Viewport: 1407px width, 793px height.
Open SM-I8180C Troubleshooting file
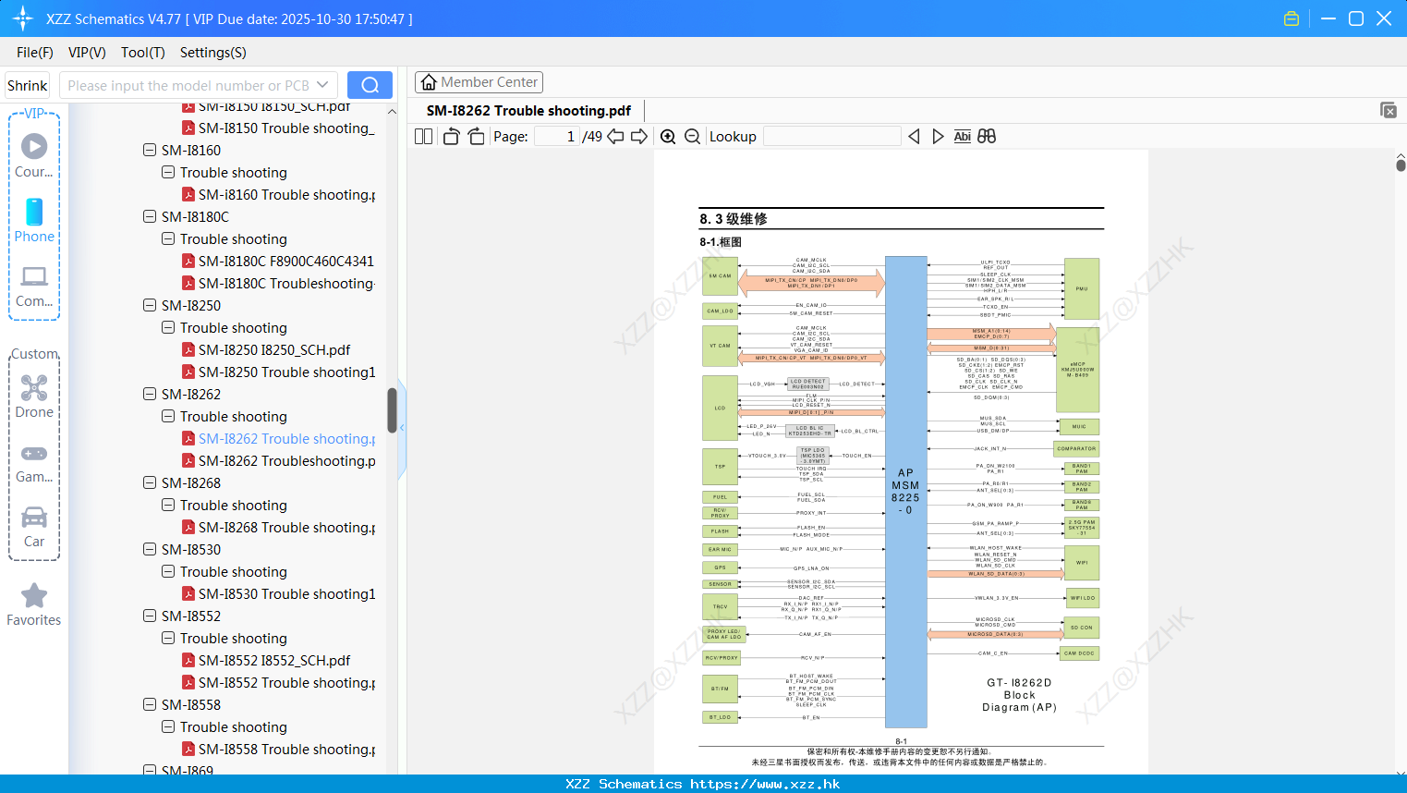tap(286, 284)
